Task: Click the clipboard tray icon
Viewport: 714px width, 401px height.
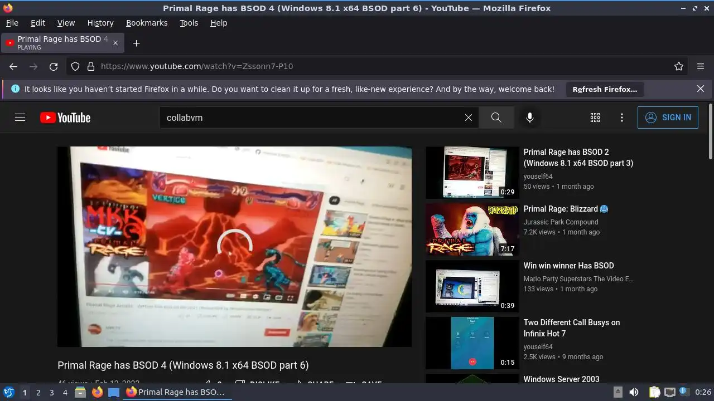Action: tap(654, 392)
